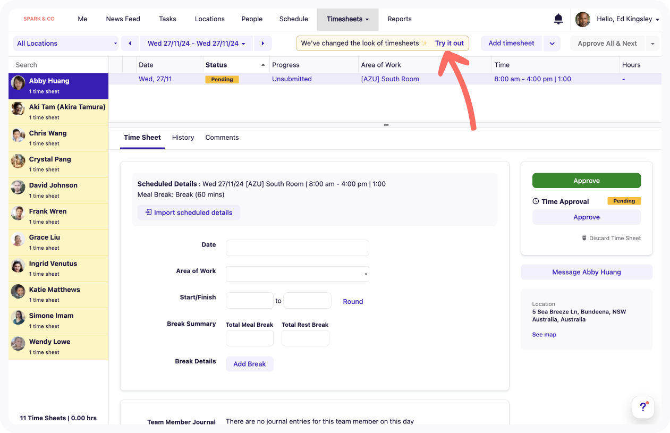This screenshot has height=433, width=670.
Task: Click David Johnson's avatar
Action: (19, 187)
